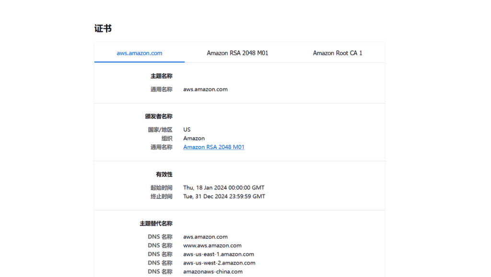Click the 主题名称 section heading

[x=161, y=76]
